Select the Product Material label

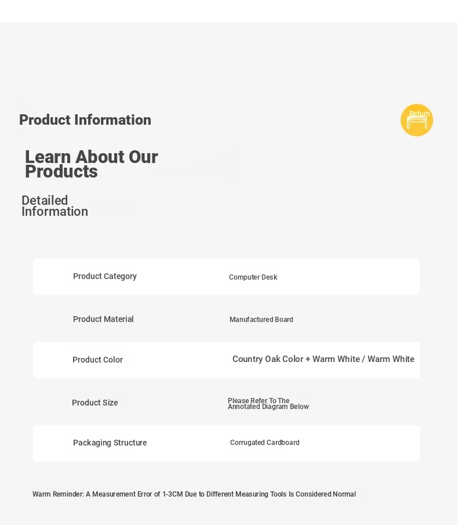pyautogui.click(x=103, y=319)
